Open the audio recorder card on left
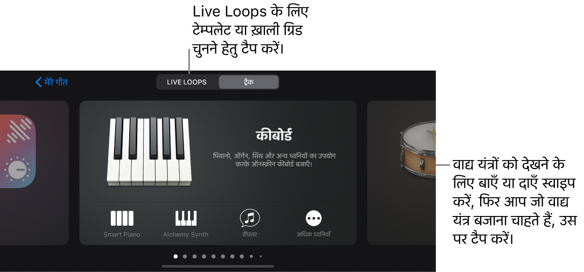The width and height of the screenshot is (584, 272). click(34, 172)
